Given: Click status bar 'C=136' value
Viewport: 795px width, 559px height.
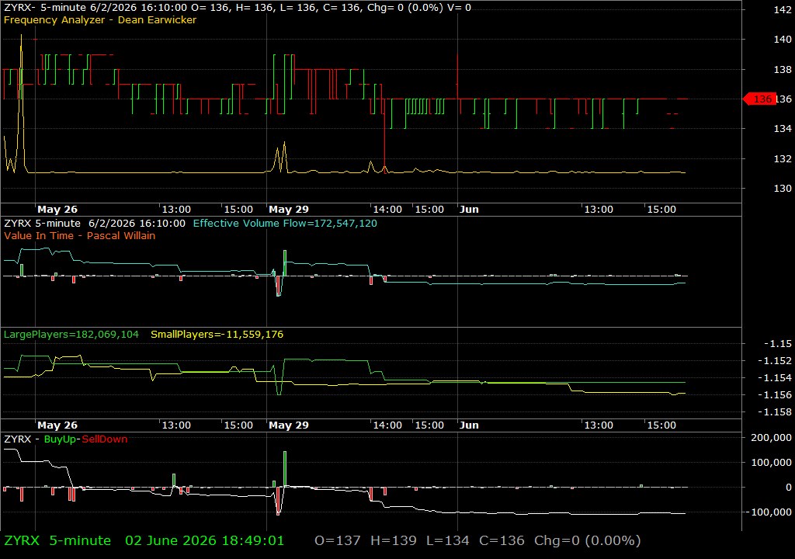Looking at the screenshot, I should (x=502, y=540).
